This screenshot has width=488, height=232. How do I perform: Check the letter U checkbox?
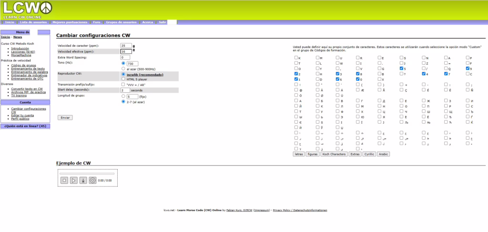click(338, 58)
